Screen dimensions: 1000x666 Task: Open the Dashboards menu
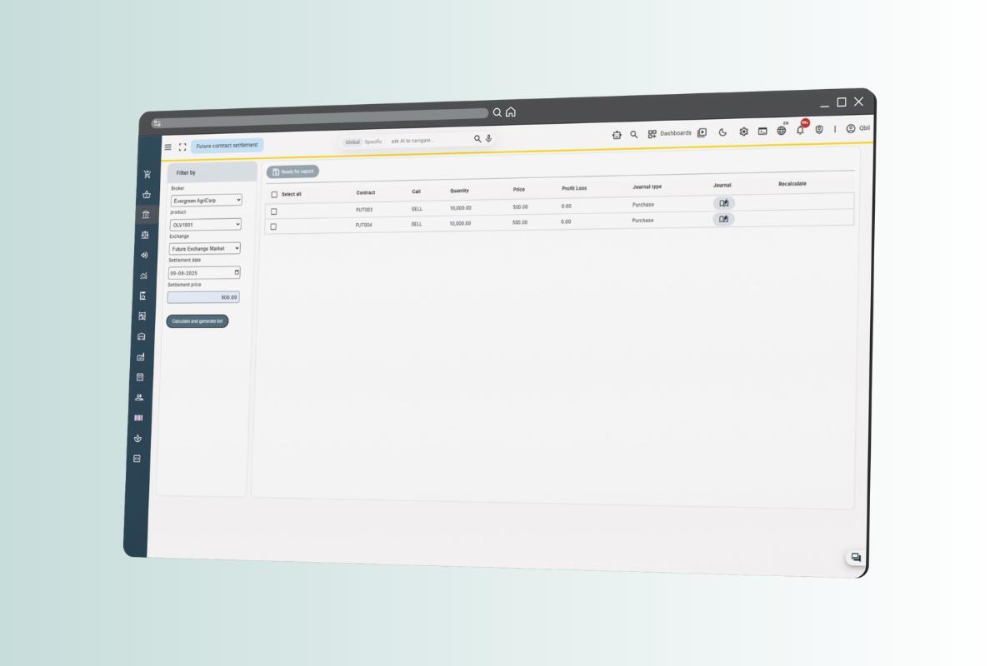(x=670, y=133)
